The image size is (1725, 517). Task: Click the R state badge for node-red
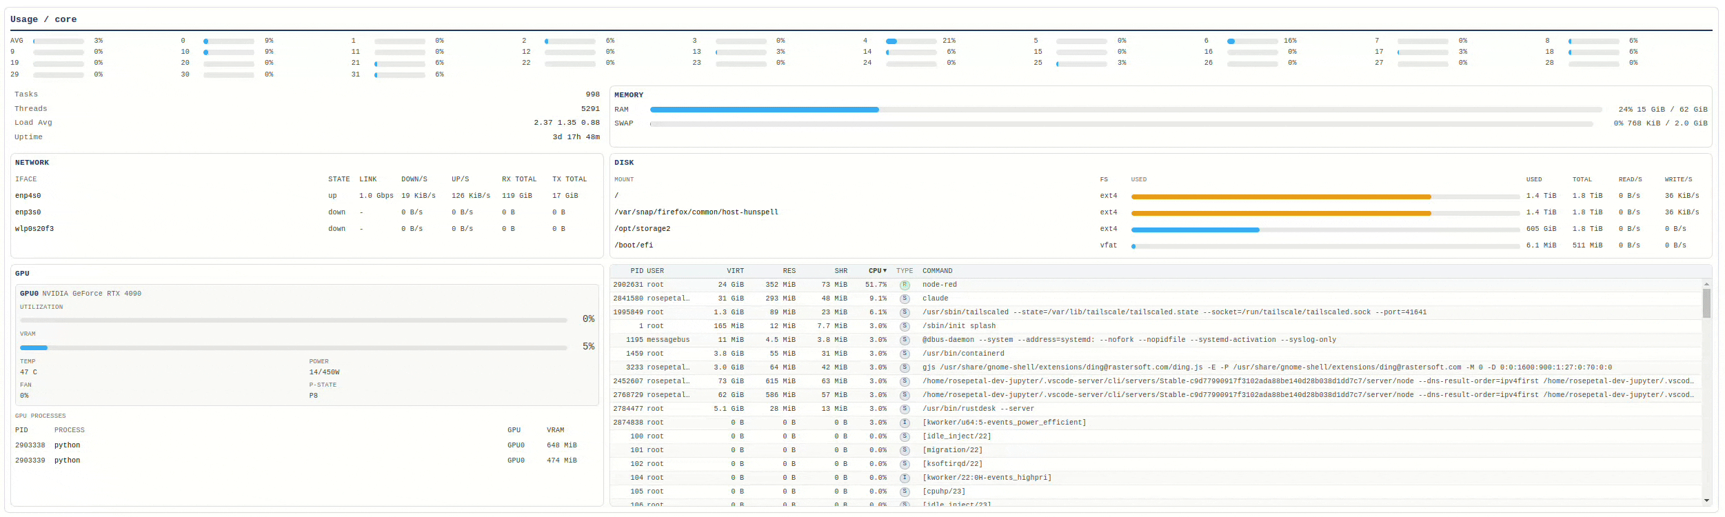pos(905,285)
